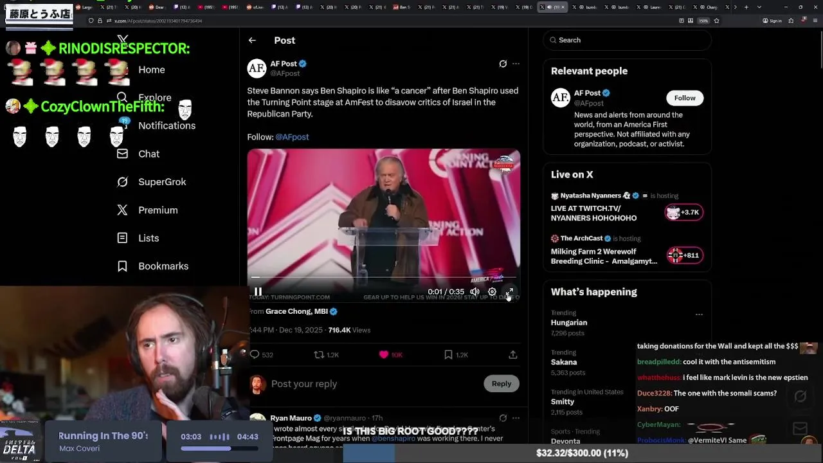
Task: Enter video fullscreen mode
Action: pyautogui.click(x=509, y=292)
